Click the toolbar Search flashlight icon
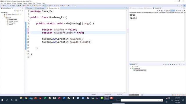Viewport: 186px width, 104px height. click(39, 5)
